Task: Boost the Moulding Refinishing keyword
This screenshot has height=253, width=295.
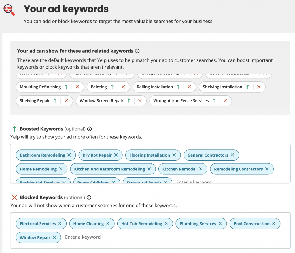Action: 66,87
